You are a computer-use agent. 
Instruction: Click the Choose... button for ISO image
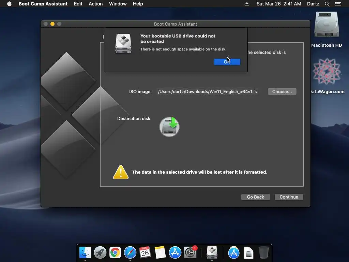282,91
